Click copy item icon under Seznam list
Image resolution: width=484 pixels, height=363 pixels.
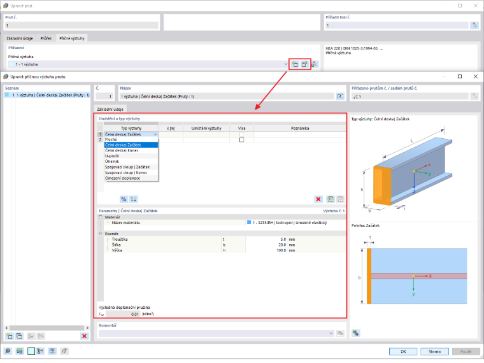point(19,336)
